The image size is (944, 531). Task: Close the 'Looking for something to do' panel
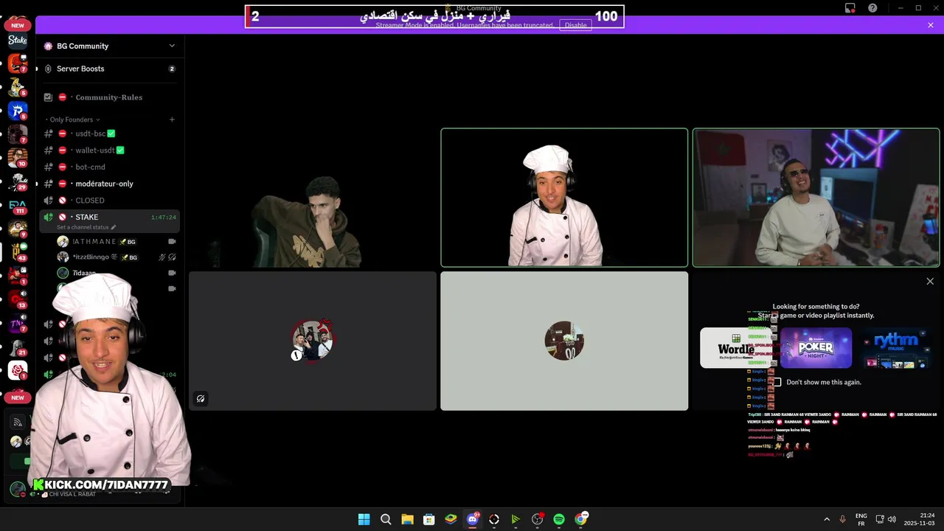(x=930, y=281)
